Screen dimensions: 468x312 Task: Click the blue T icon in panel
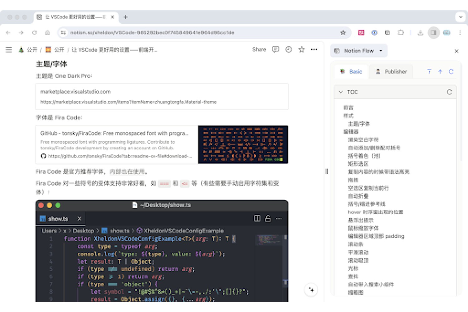[x=429, y=71]
